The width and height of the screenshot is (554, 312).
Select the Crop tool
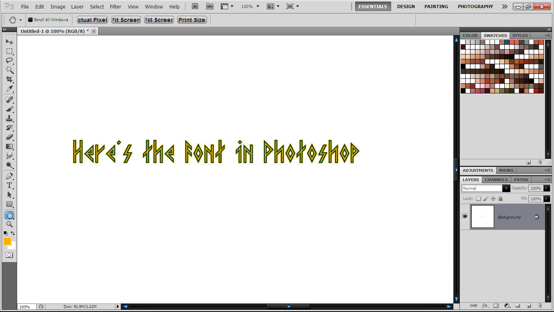(x=9, y=79)
